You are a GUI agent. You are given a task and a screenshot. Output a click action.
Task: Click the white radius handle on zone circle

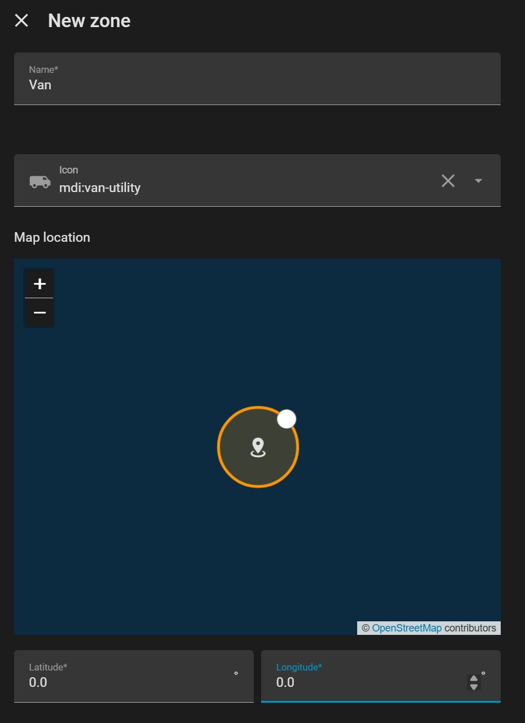pos(287,419)
